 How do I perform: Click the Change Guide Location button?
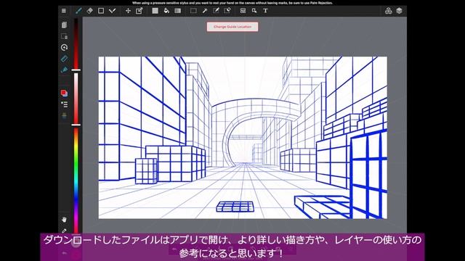[232, 27]
